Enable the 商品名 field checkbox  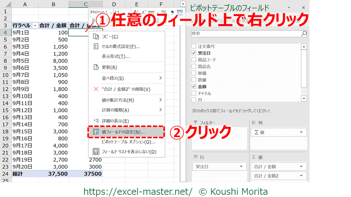(194, 67)
